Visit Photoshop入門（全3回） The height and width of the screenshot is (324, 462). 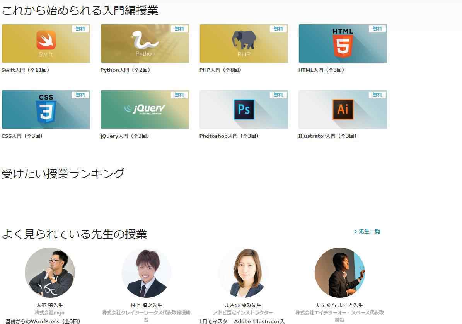point(229,136)
